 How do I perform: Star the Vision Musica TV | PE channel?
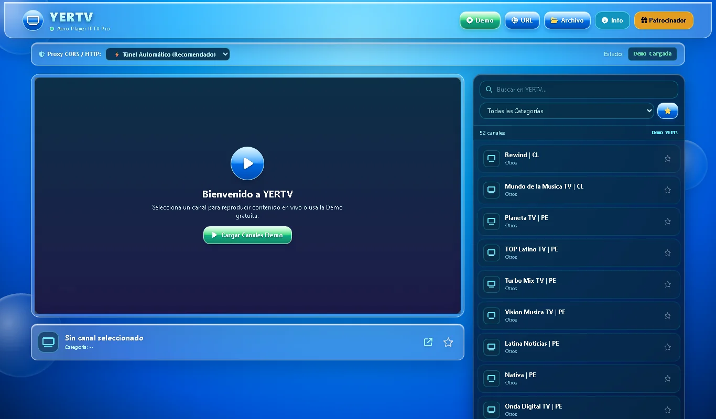pos(668,316)
